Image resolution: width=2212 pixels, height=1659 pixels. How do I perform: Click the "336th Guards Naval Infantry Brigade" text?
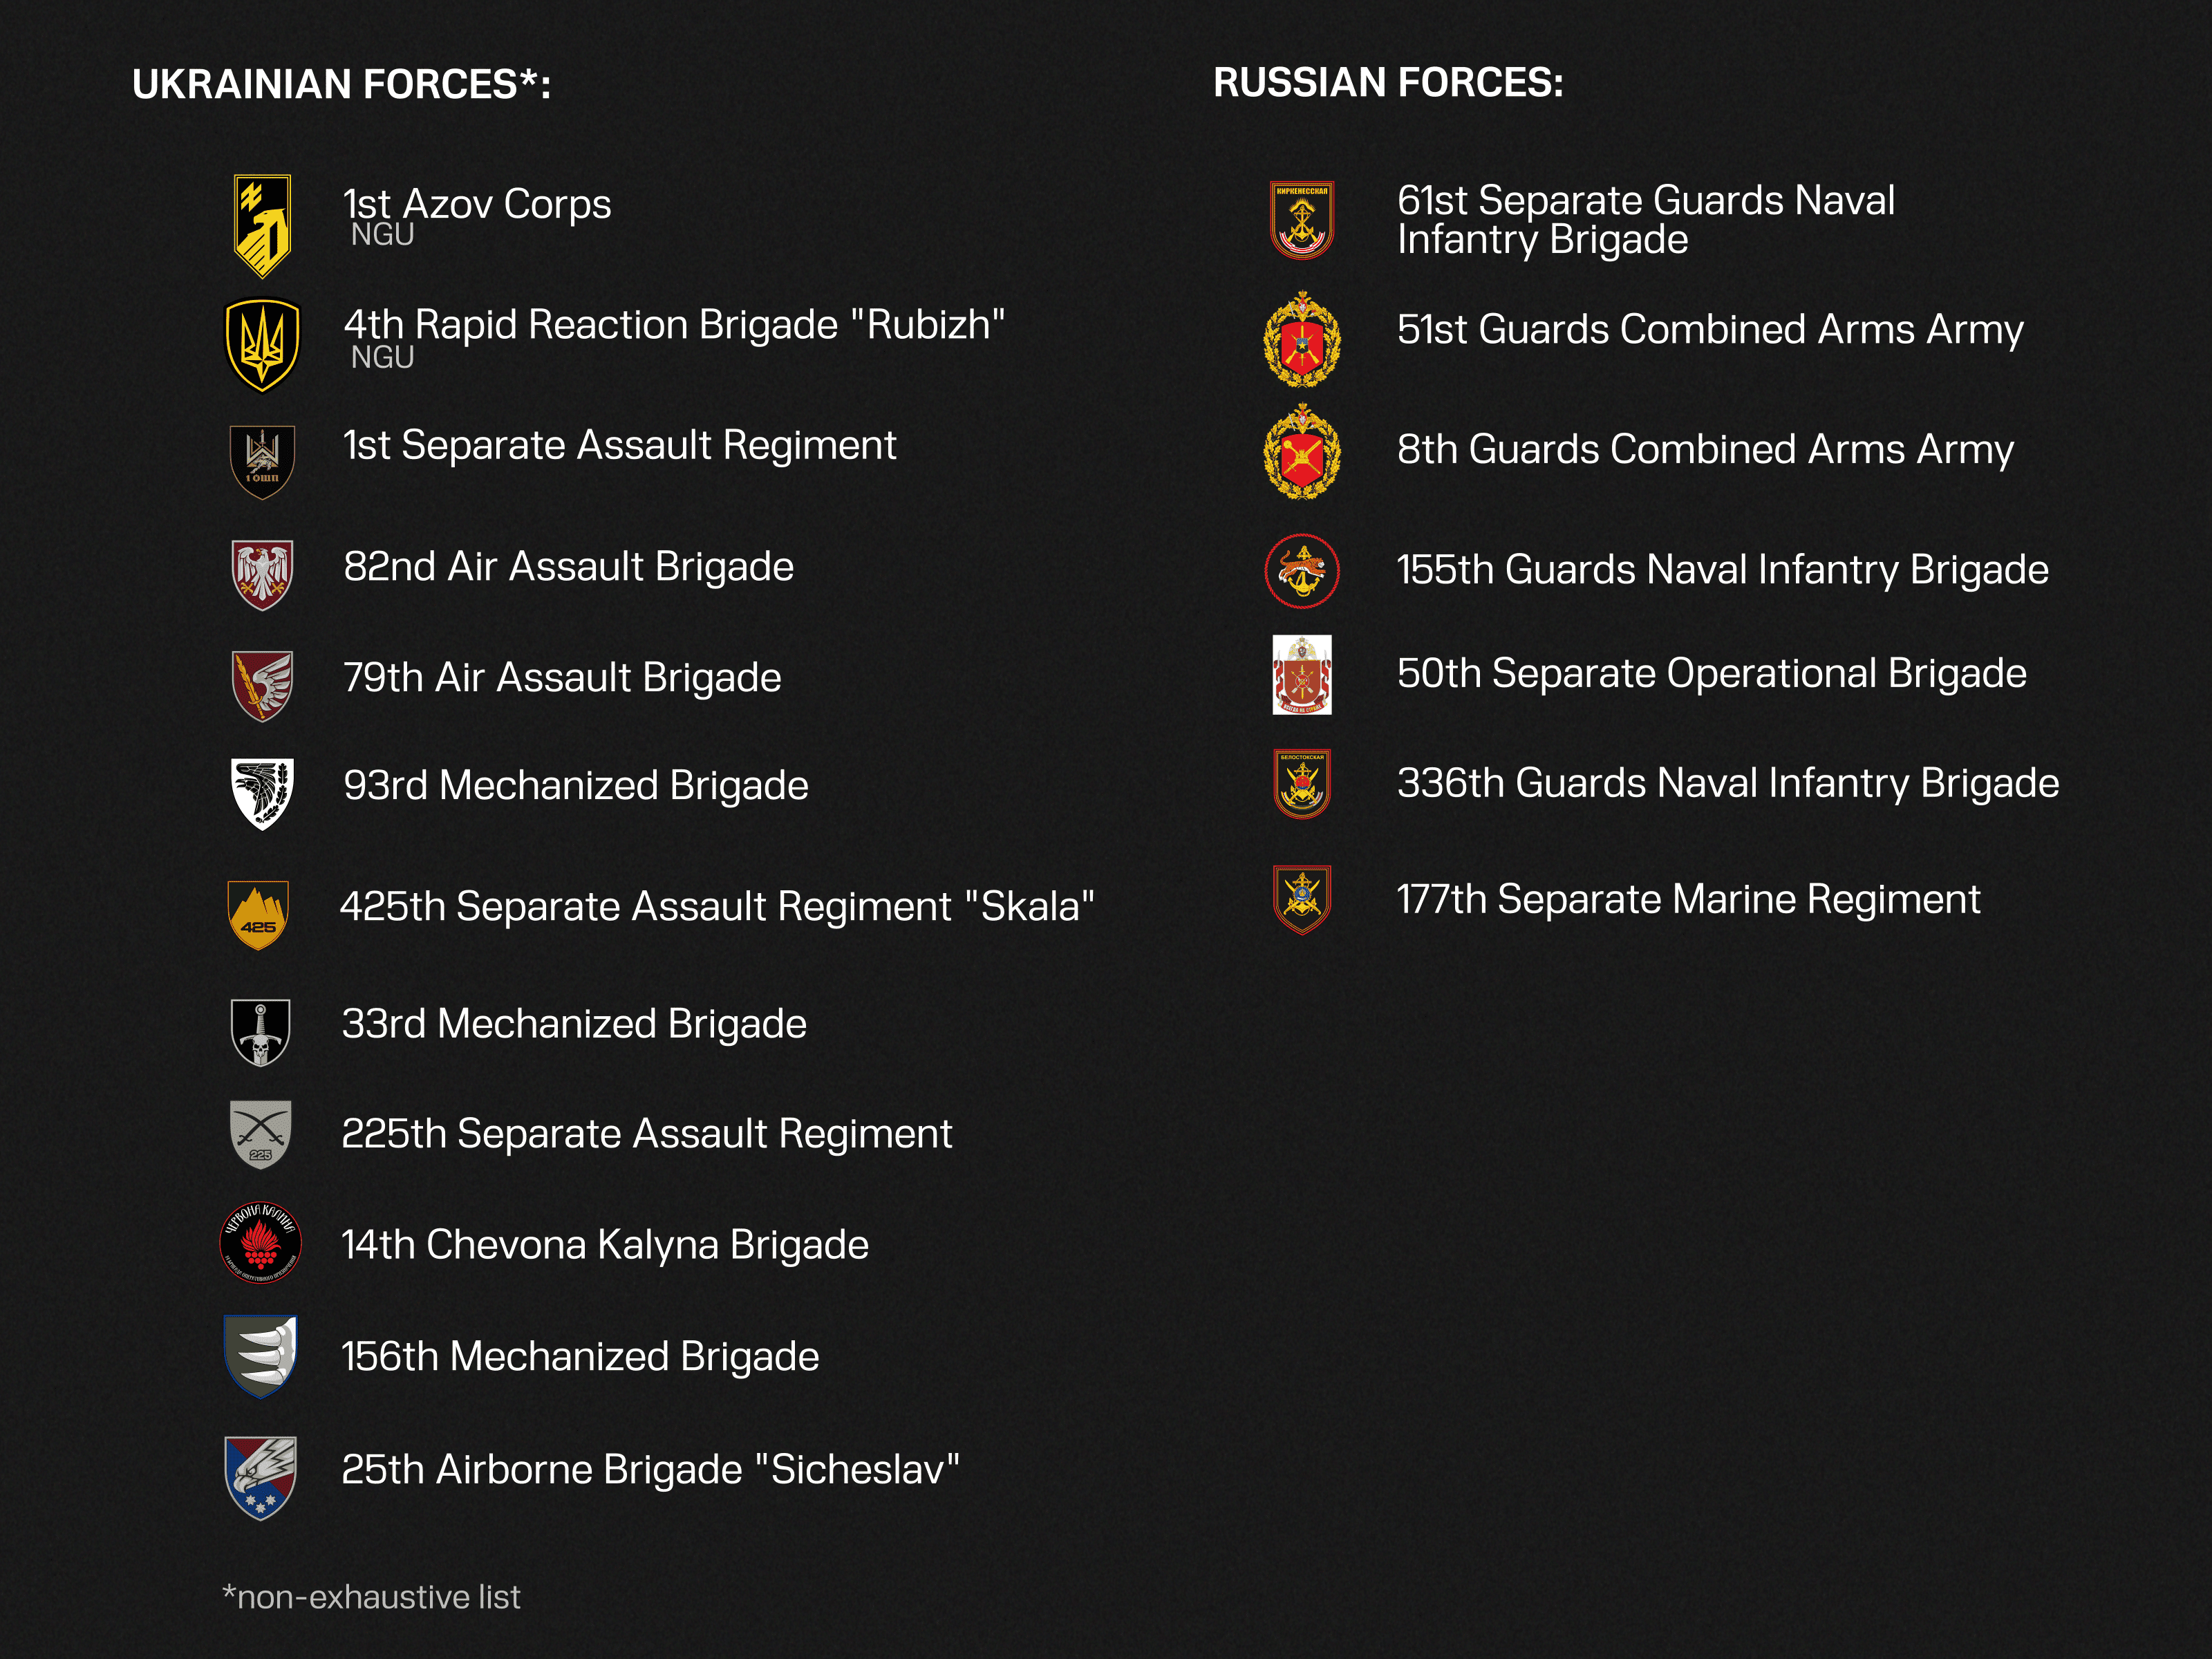(x=1727, y=783)
